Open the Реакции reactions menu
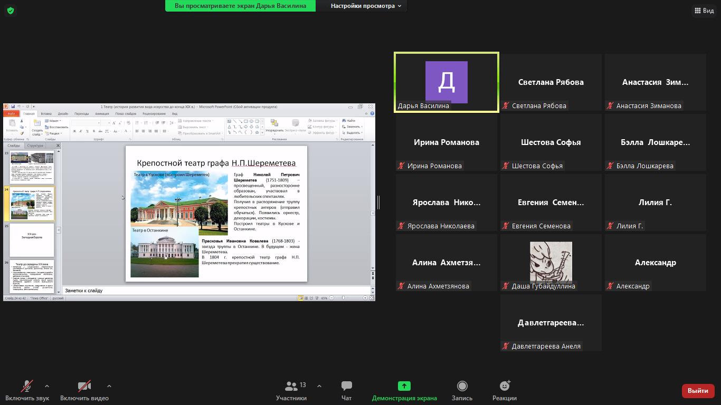Screen dimensions: 721x405 (x=504, y=387)
